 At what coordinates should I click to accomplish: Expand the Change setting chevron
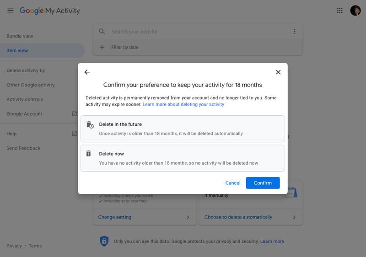pyautogui.click(x=188, y=217)
